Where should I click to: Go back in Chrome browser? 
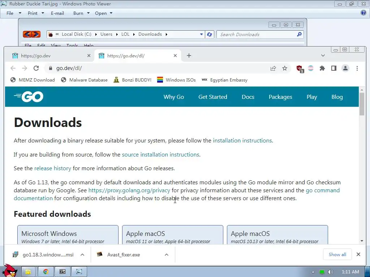tap(13, 68)
